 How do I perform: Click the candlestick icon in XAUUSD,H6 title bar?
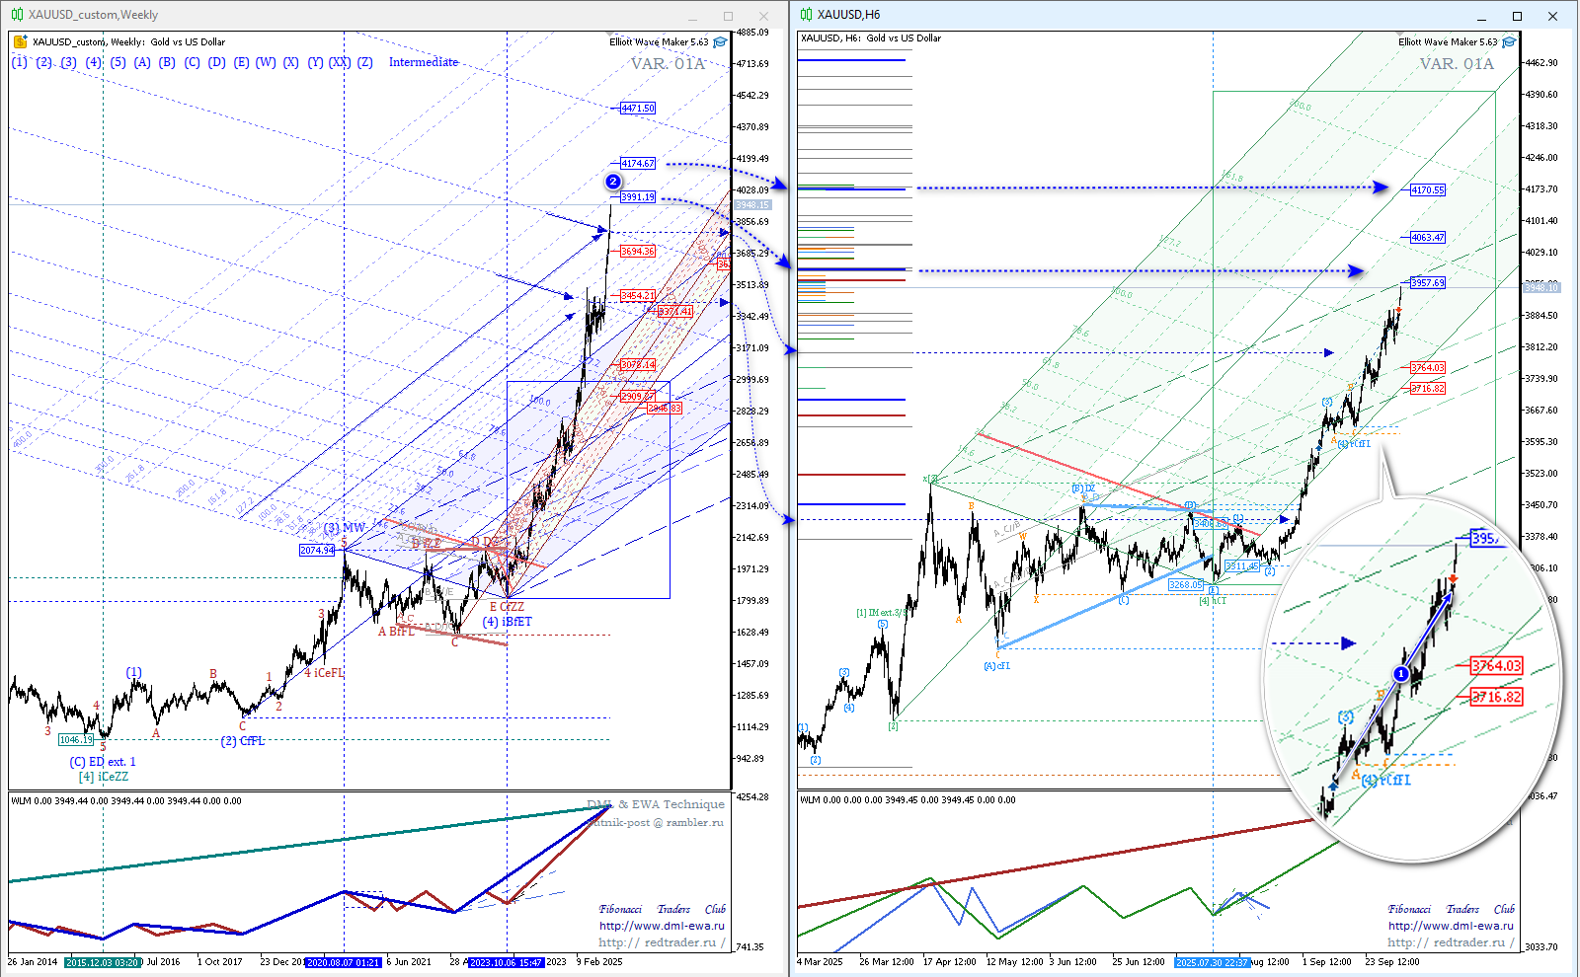[806, 15]
